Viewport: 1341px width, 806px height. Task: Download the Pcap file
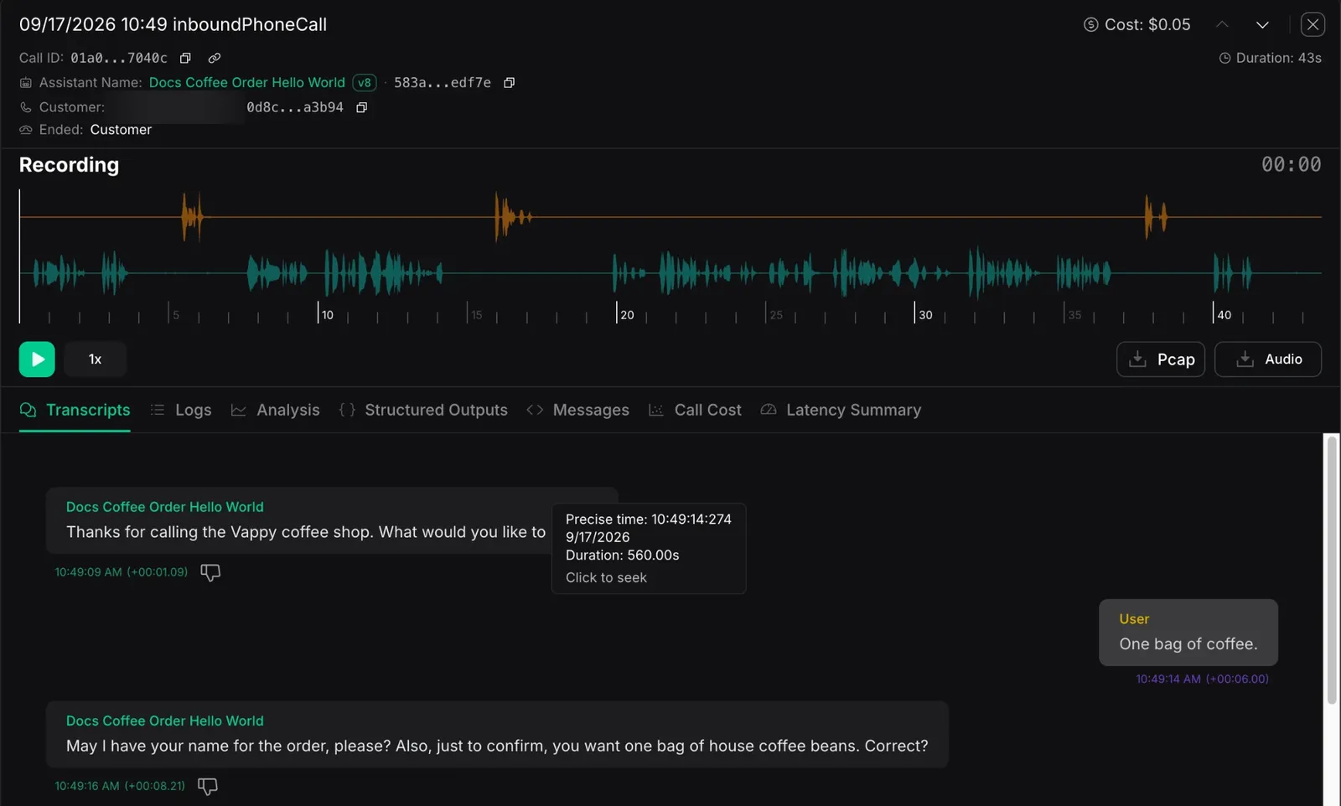[1161, 359]
